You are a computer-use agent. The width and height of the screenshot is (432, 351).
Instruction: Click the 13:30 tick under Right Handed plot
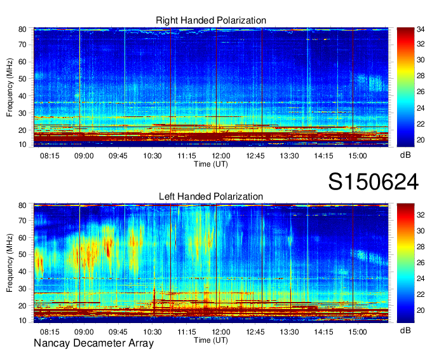[x=289, y=156]
